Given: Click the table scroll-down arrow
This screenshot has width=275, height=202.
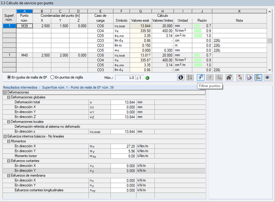Looking at the screenshot, I should [270, 70].
